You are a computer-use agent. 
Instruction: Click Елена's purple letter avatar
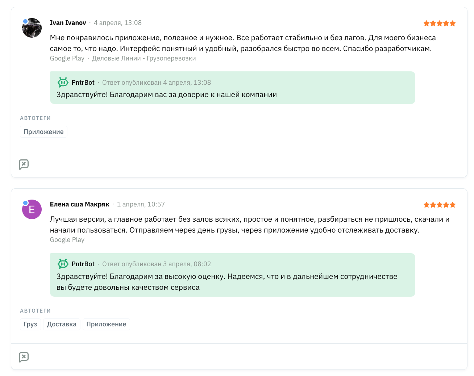click(x=32, y=209)
